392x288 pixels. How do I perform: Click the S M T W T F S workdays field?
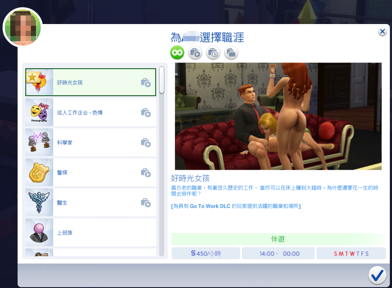pos(351,254)
